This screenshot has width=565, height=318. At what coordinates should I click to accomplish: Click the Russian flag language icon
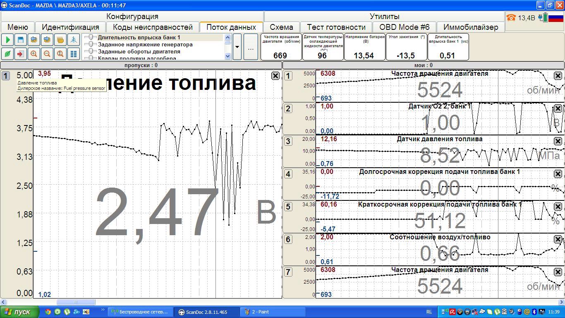point(556,18)
